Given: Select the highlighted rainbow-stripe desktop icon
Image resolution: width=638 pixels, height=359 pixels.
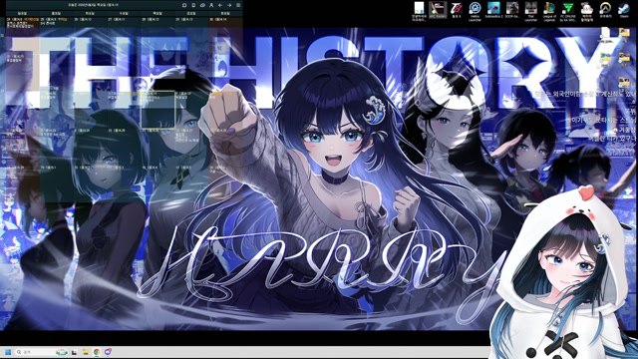Looking at the screenshot, I should [x=438, y=10].
